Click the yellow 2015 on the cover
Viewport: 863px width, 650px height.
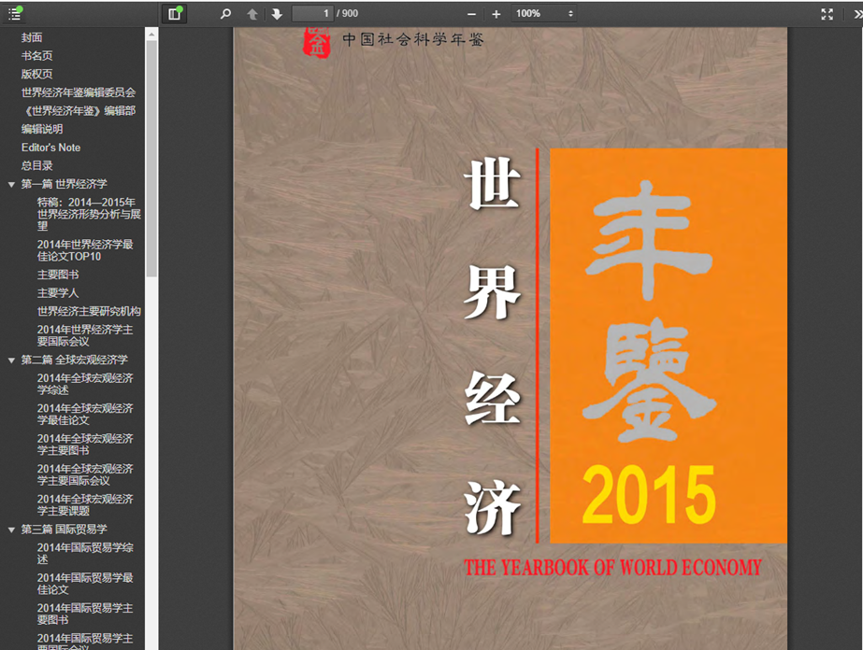[x=649, y=494]
